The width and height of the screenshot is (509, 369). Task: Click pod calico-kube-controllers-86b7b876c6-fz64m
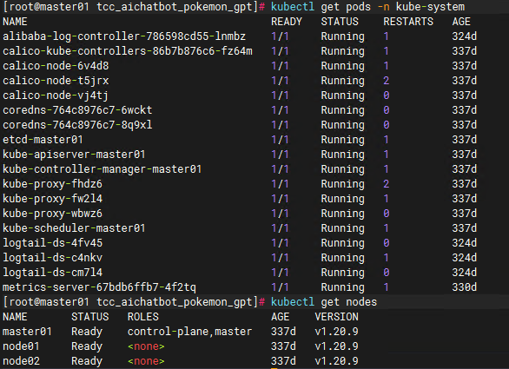(128, 51)
